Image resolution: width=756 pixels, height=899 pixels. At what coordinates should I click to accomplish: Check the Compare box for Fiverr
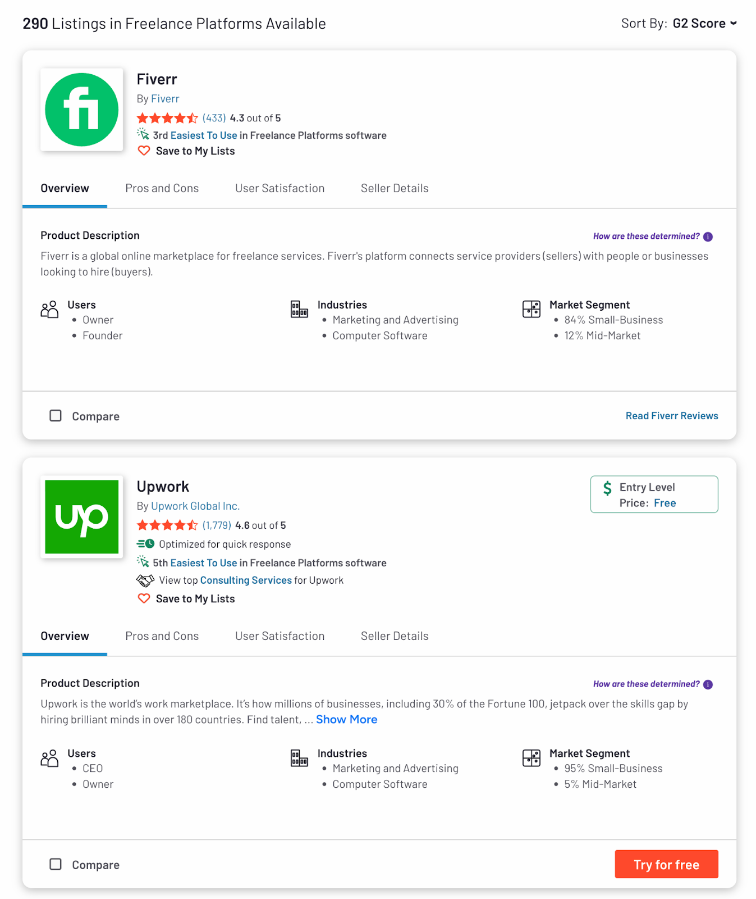(55, 415)
